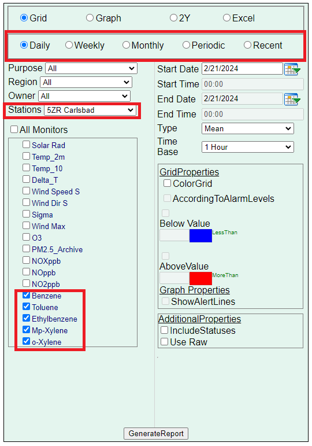Screen dimensions: 312x446
Task: Open the Start Date calendar picker icon
Action: coord(292,69)
